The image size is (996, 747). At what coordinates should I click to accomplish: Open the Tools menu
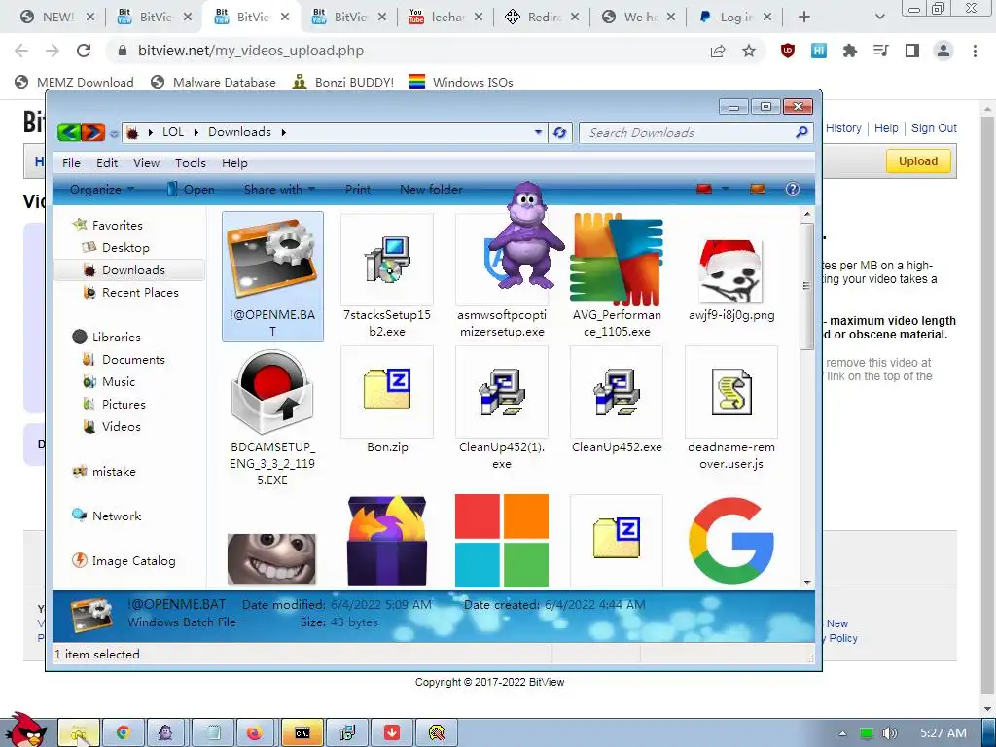coord(191,162)
